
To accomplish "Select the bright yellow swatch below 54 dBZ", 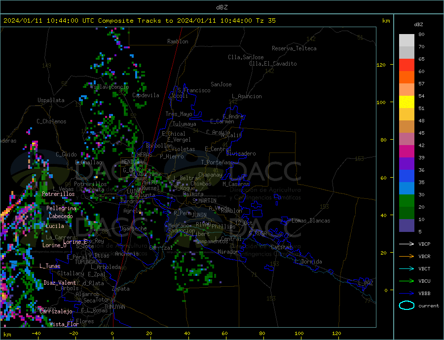I will click(x=407, y=102).
